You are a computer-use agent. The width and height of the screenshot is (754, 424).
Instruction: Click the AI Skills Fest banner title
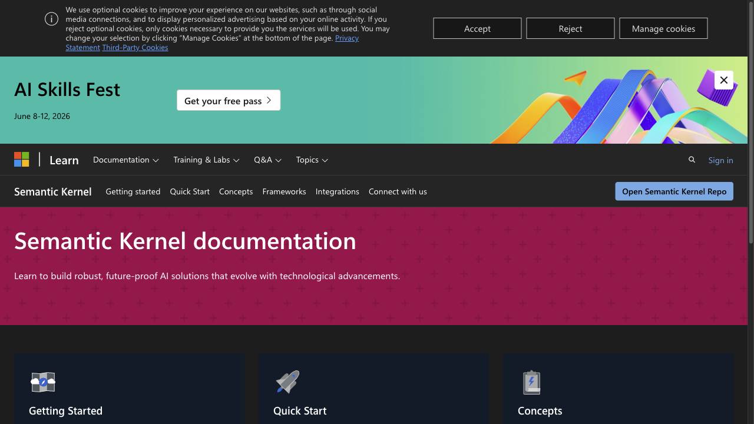click(x=67, y=89)
